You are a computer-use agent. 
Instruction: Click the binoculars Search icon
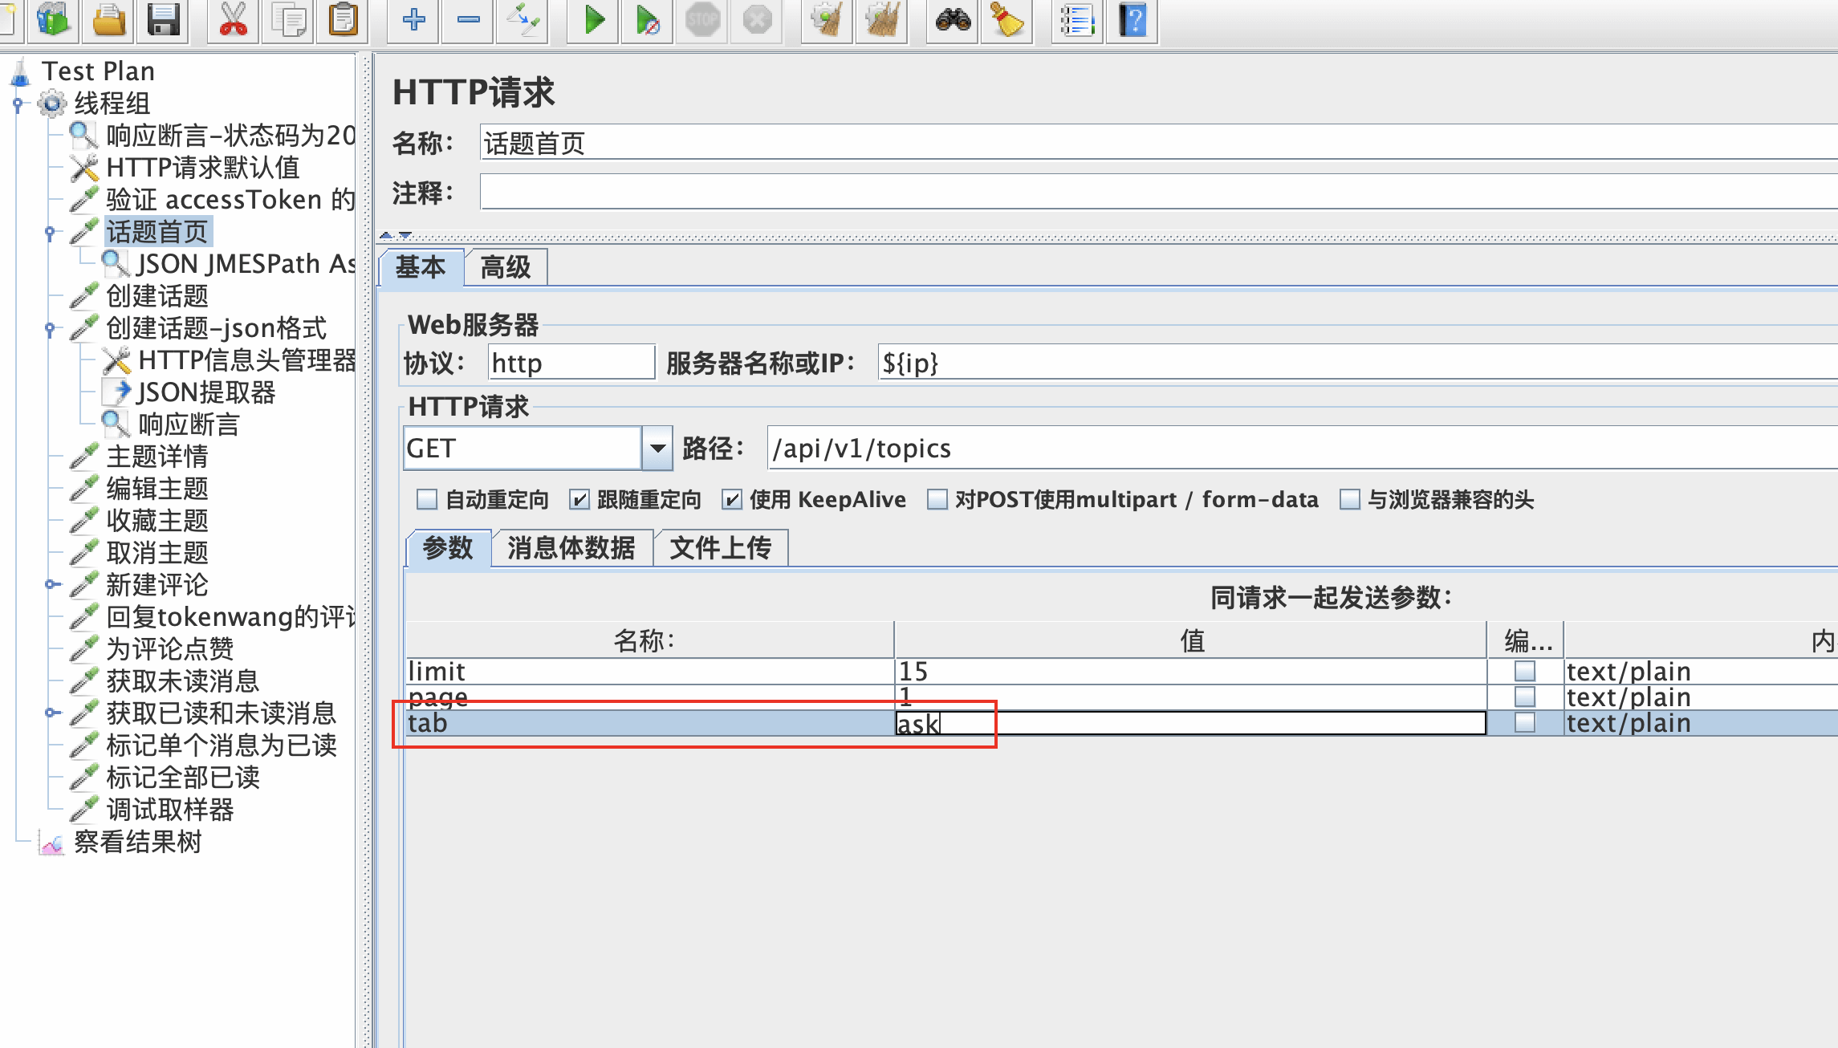point(953,20)
